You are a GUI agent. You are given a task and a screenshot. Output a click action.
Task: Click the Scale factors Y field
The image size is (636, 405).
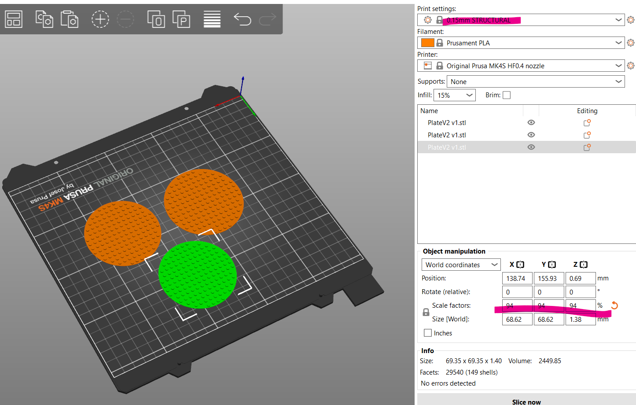click(549, 306)
